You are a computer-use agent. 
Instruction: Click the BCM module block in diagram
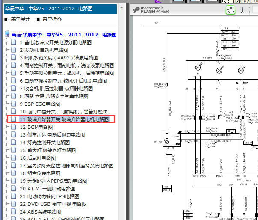[x=225, y=180]
